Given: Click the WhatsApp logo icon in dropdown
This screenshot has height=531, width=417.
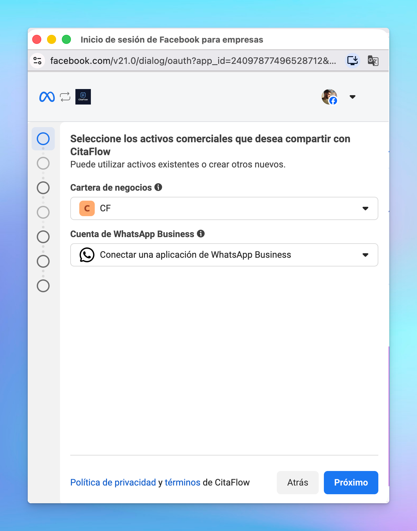Looking at the screenshot, I should tap(87, 255).
